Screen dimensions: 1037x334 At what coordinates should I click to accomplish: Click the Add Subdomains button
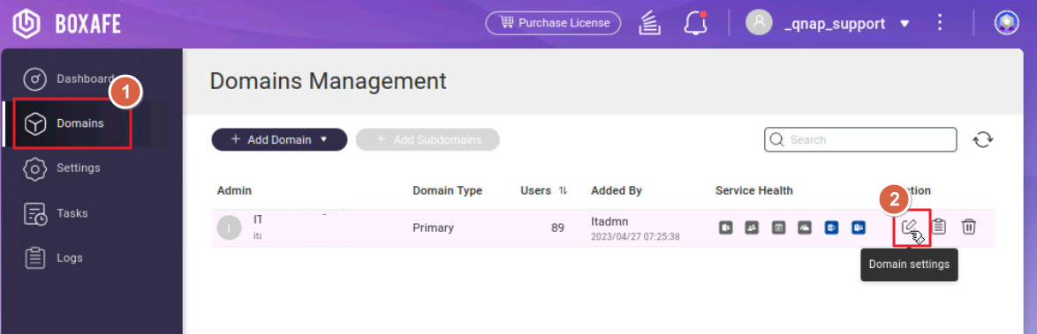point(428,140)
